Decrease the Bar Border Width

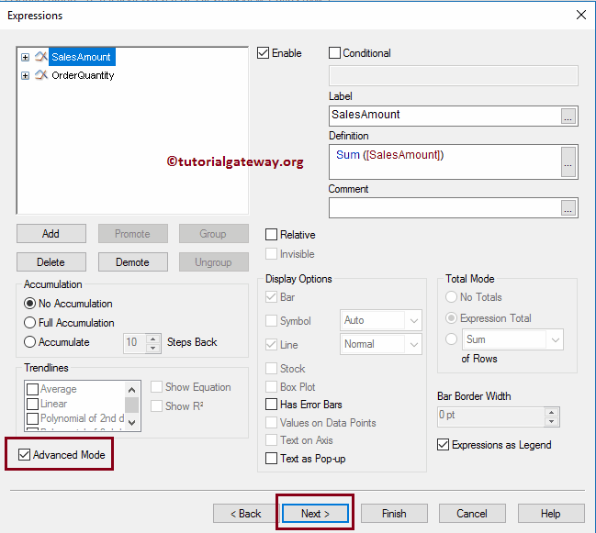pos(552,421)
